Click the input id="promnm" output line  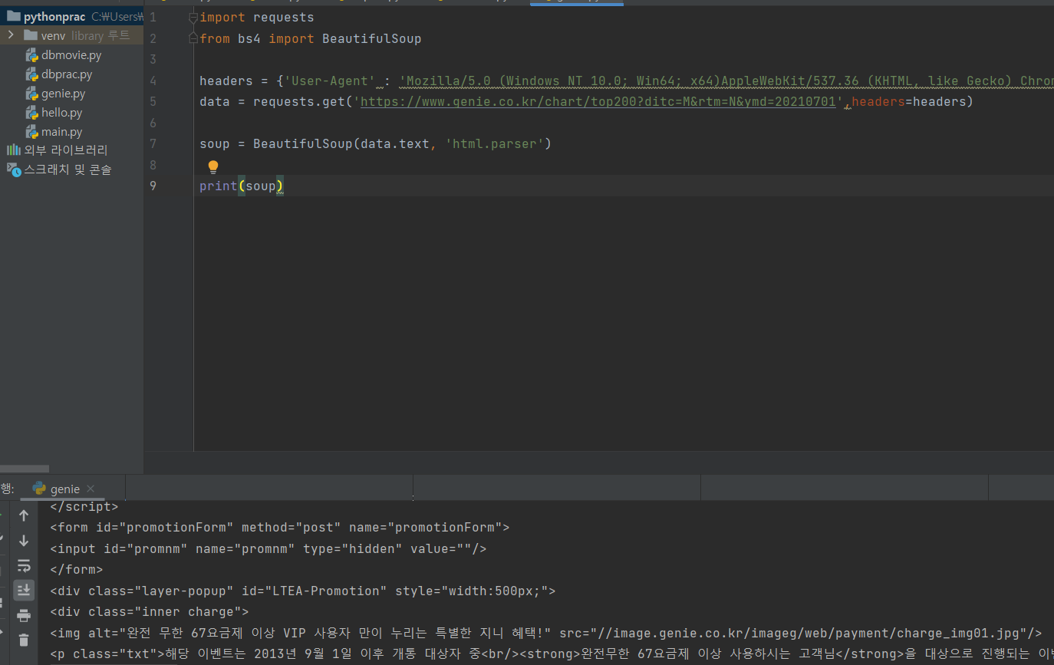[x=268, y=549]
